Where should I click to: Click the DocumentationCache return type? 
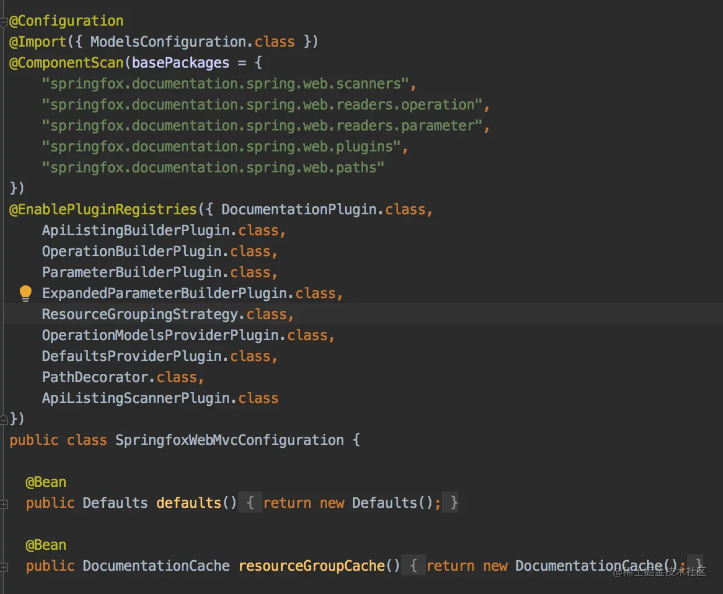click(x=156, y=566)
